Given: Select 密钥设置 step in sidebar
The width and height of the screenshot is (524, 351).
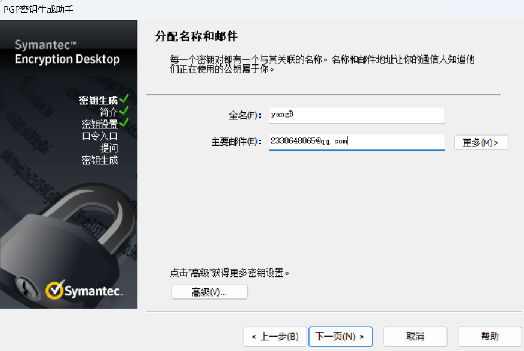Looking at the screenshot, I should click(x=100, y=124).
